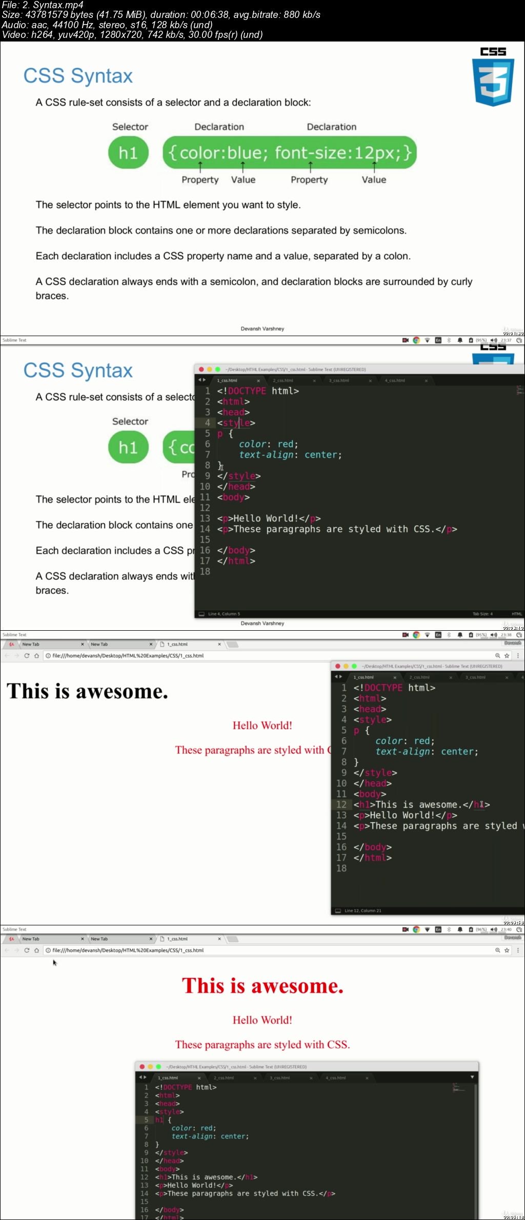
Task: Open screen recorder tray icon beside 23:40 clock
Action: coord(406,929)
